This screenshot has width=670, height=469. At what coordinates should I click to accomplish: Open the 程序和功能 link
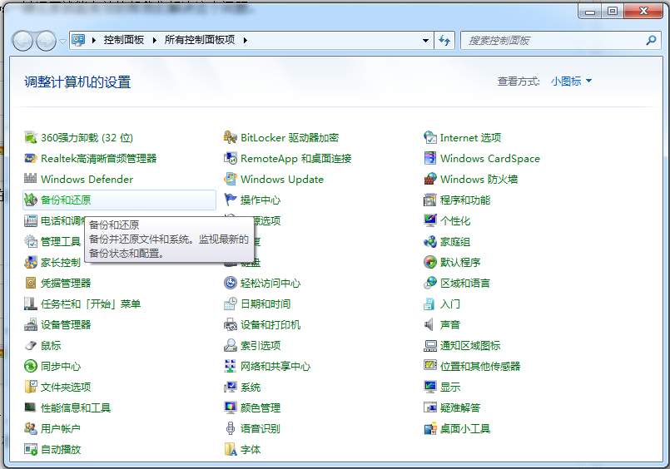point(464,200)
